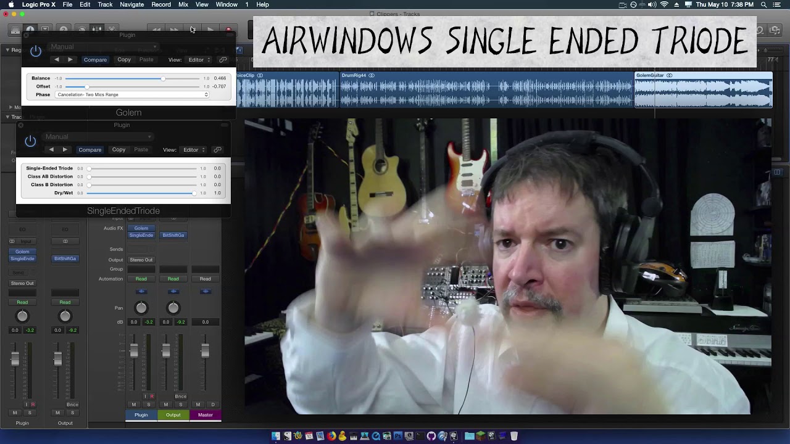Screen dimensions: 790x444
Task: Open the File menu
Action: [67, 4]
